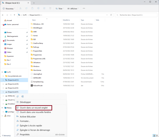Choose Activer BitLocker in context menu
The image size is (159, 137).
41,117
